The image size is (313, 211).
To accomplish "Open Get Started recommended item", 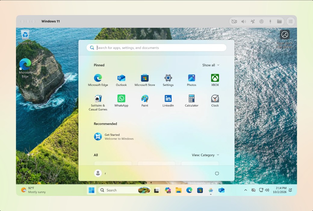I will click(x=114, y=137).
